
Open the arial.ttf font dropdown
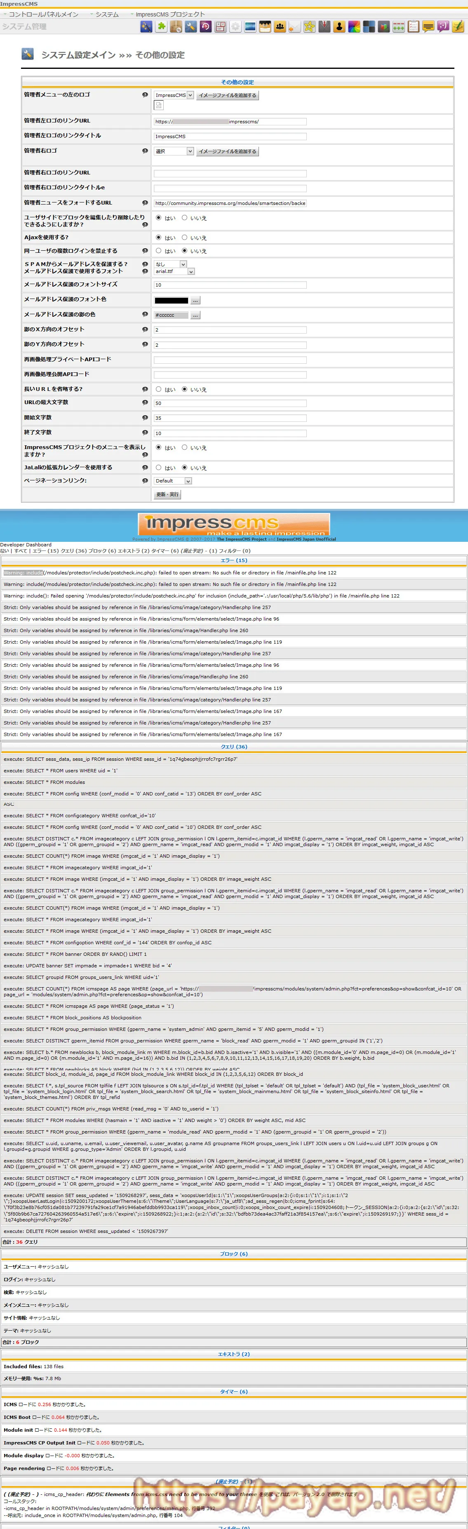point(174,271)
